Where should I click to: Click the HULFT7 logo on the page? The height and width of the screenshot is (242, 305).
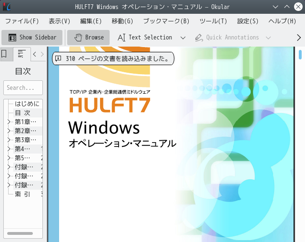point(110,105)
